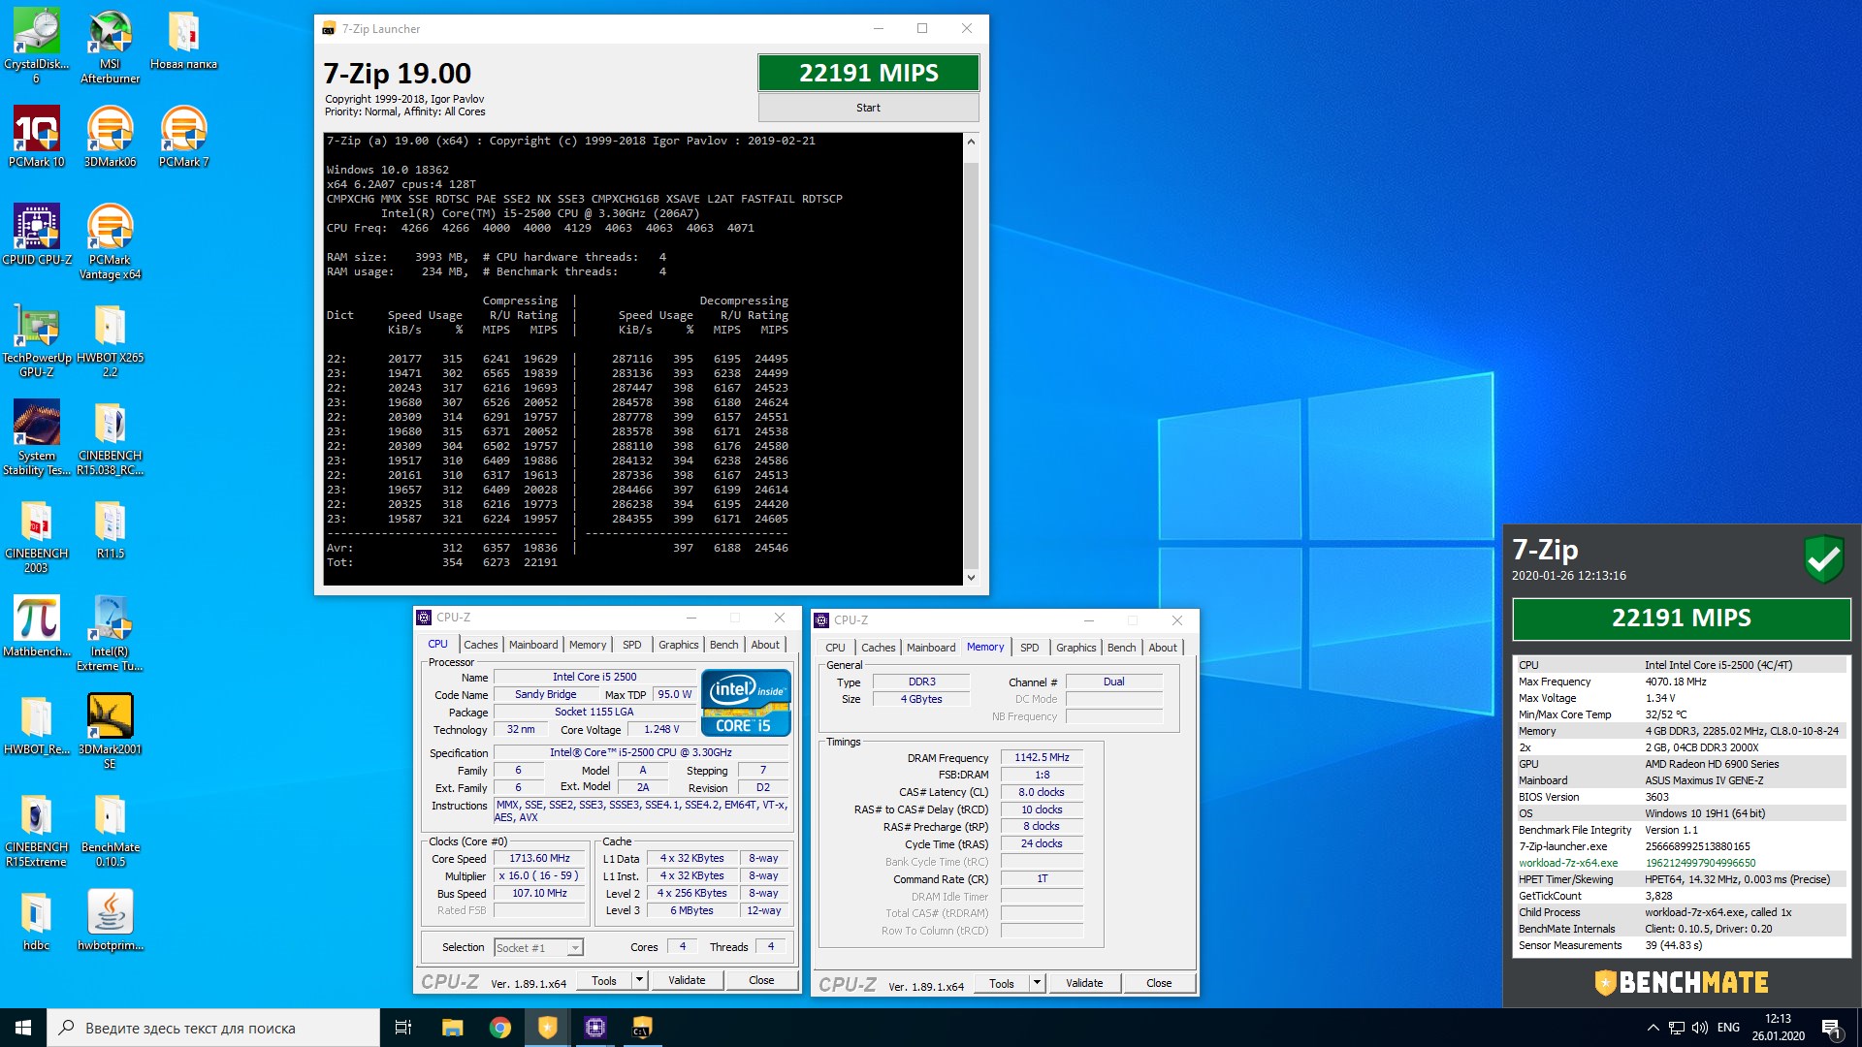
Task: Open Mainboard tab in left CPU-Z
Action: pyautogui.click(x=533, y=645)
